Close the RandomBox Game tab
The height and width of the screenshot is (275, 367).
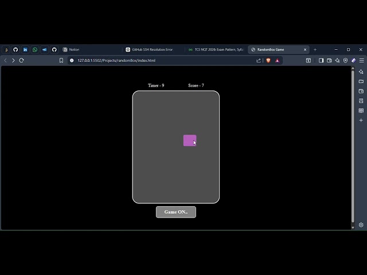(x=305, y=50)
